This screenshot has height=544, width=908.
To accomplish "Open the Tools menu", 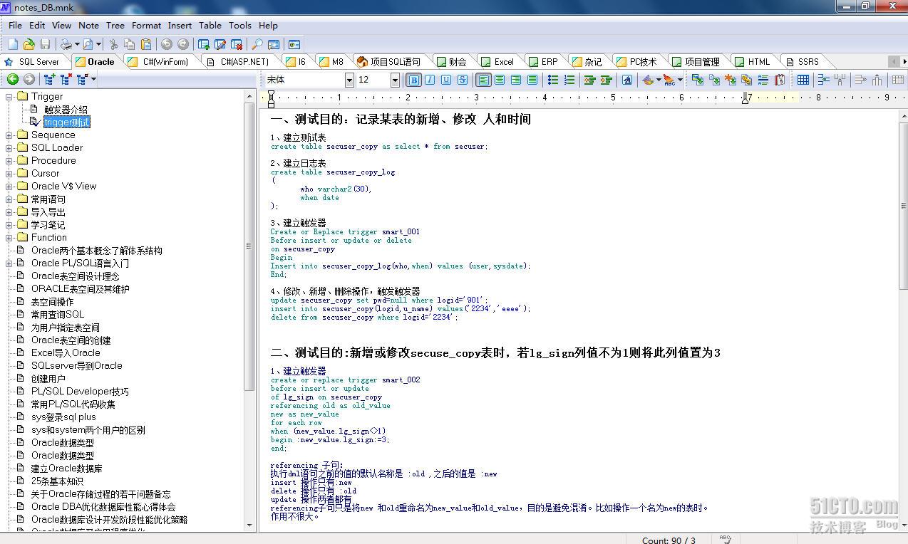I will (x=240, y=25).
